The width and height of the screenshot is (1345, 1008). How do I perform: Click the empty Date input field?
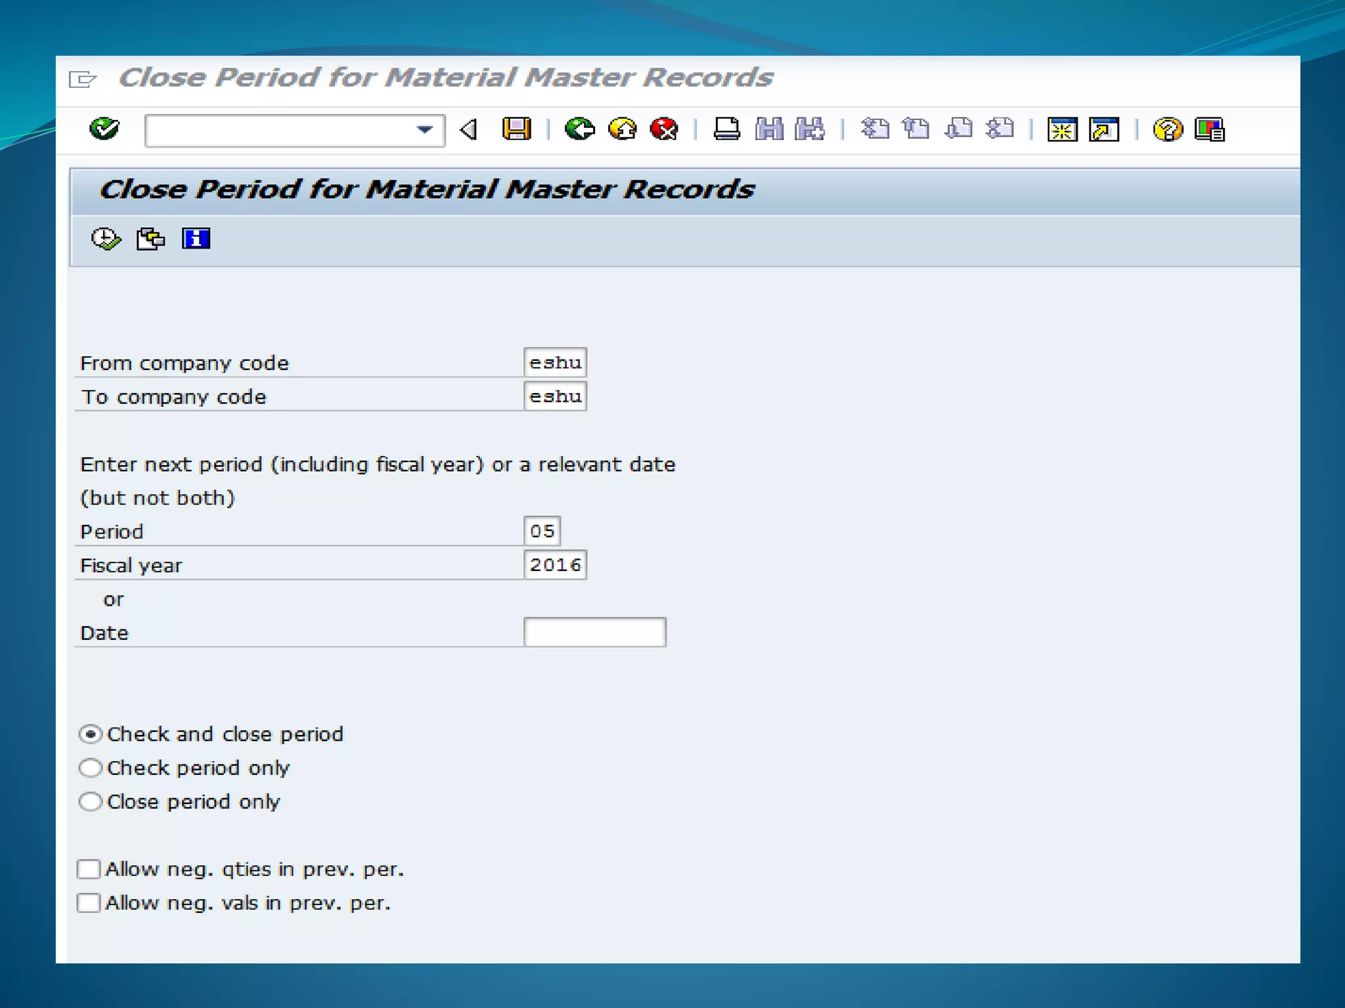[x=594, y=632]
